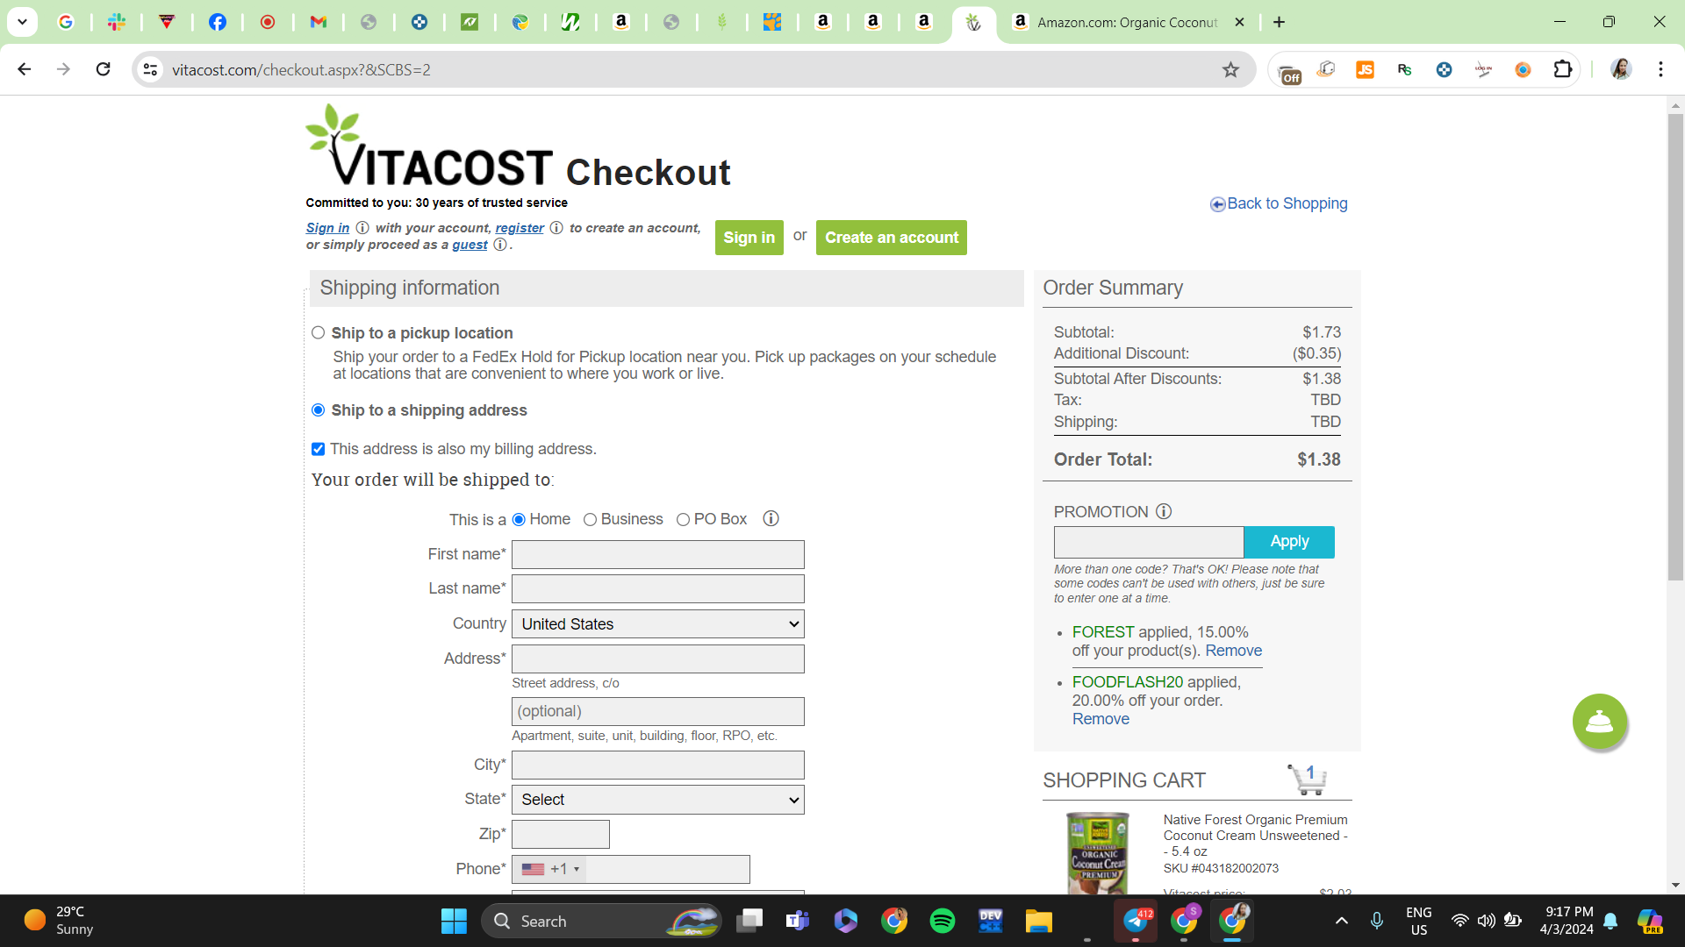Focus the promotion code input box

coord(1149,542)
